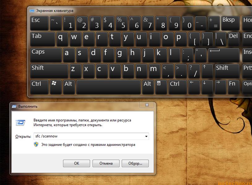This screenshot has width=252, height=185.
Task: Close the Выполнить dialog
Action: click(x=147, y=105)
